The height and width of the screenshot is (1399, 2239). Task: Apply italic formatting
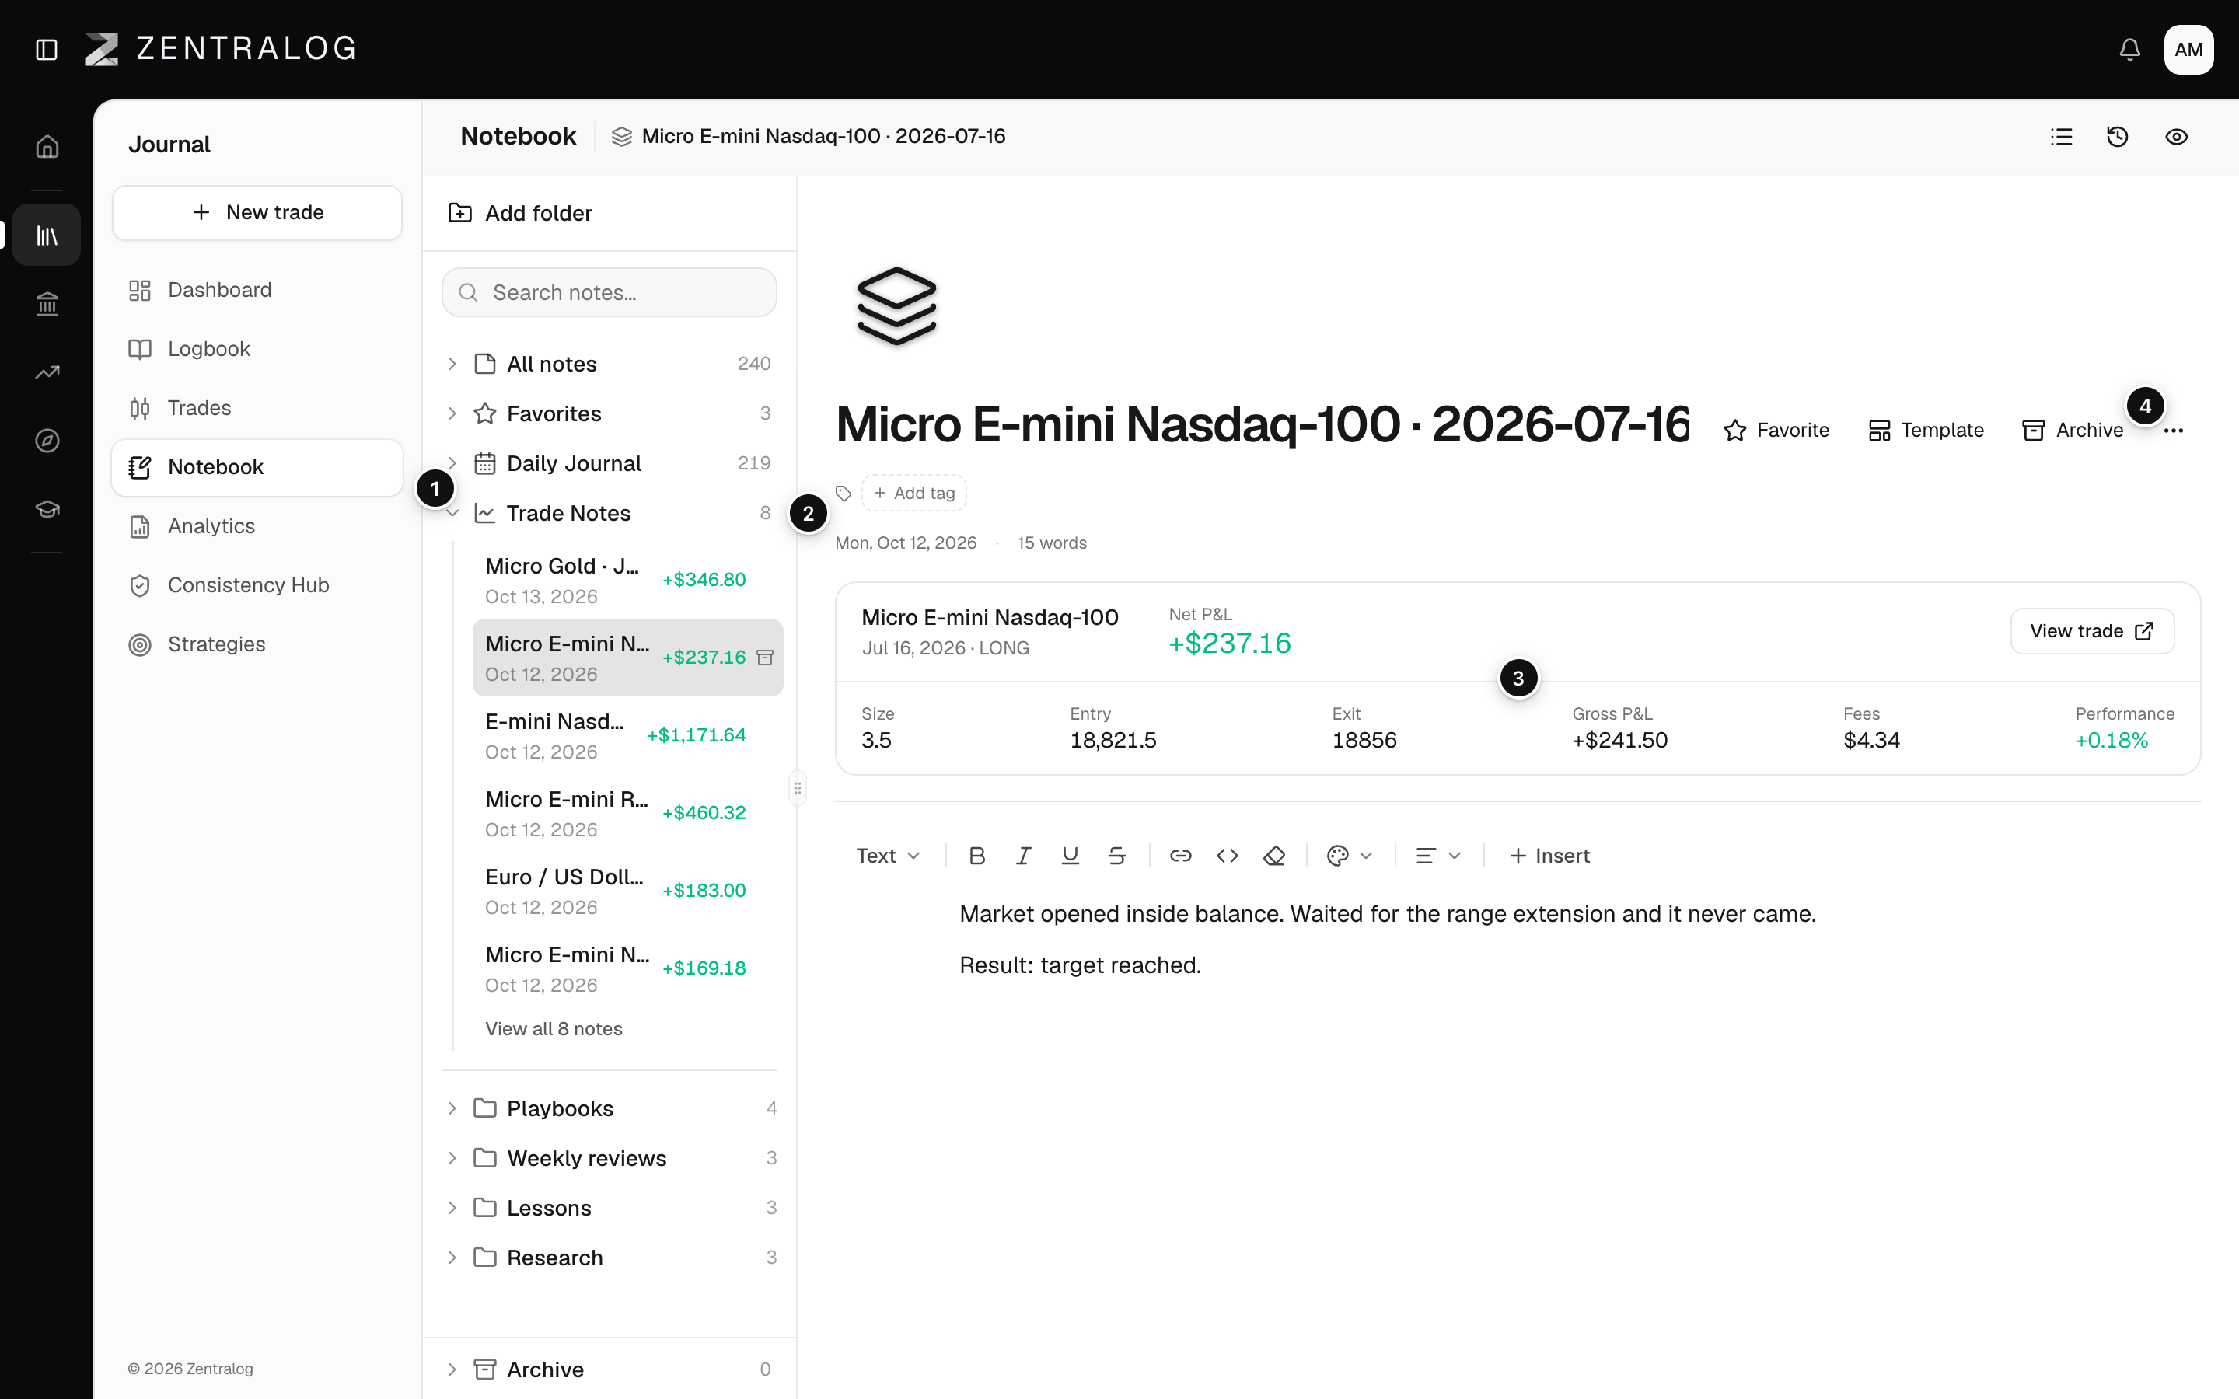1023,856
